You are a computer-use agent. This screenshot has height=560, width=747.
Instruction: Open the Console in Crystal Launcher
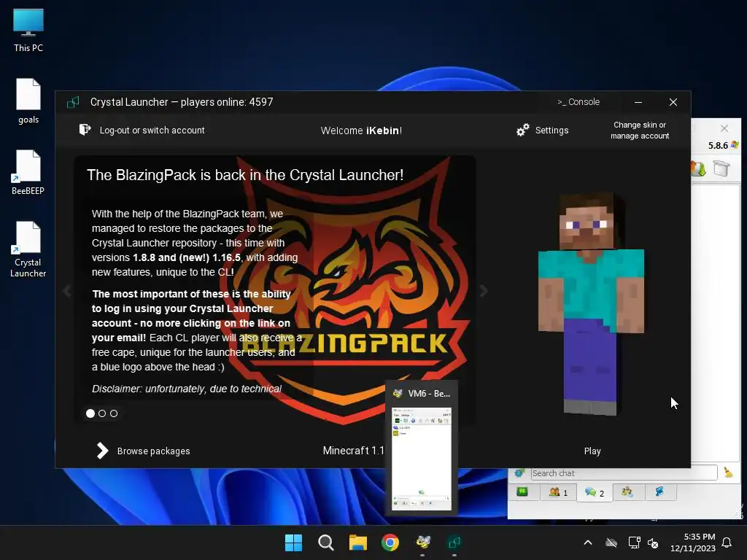[x=578, y=102]
